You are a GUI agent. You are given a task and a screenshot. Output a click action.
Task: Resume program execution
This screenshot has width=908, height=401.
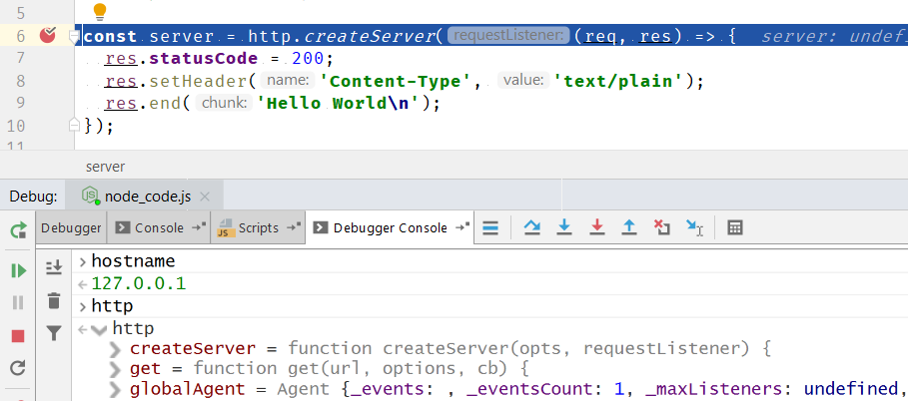pyautogui.click(x=19, y=270)
